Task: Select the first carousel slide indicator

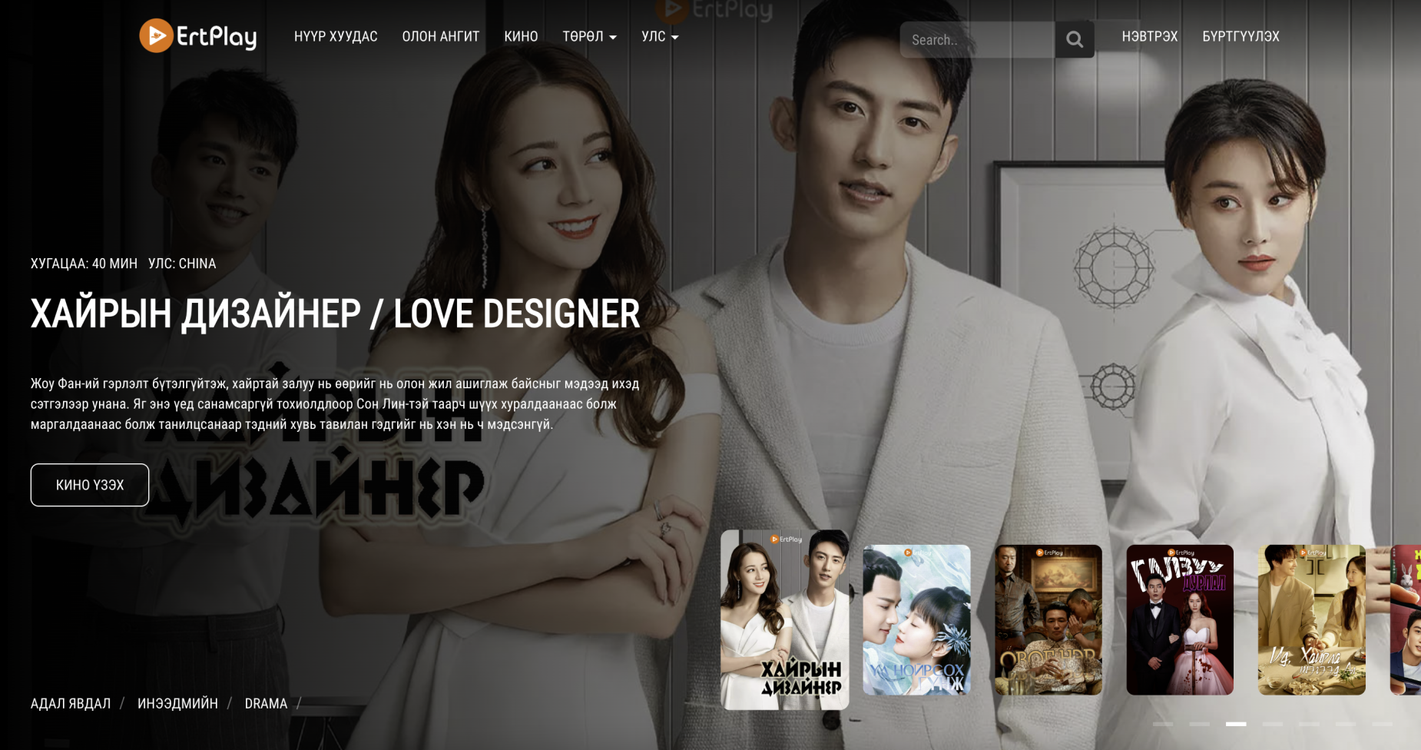Action: (x=1163, y=724)
